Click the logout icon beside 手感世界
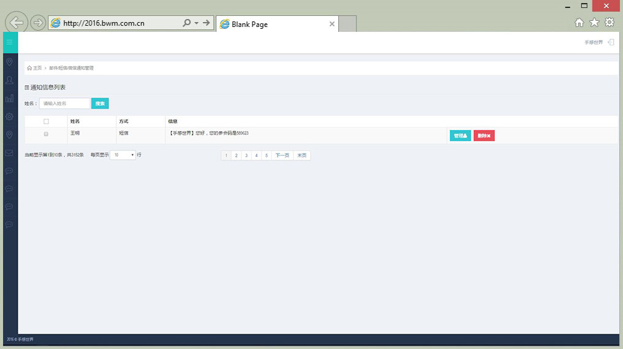Viewport: 623px width, 349px height. 611,42
